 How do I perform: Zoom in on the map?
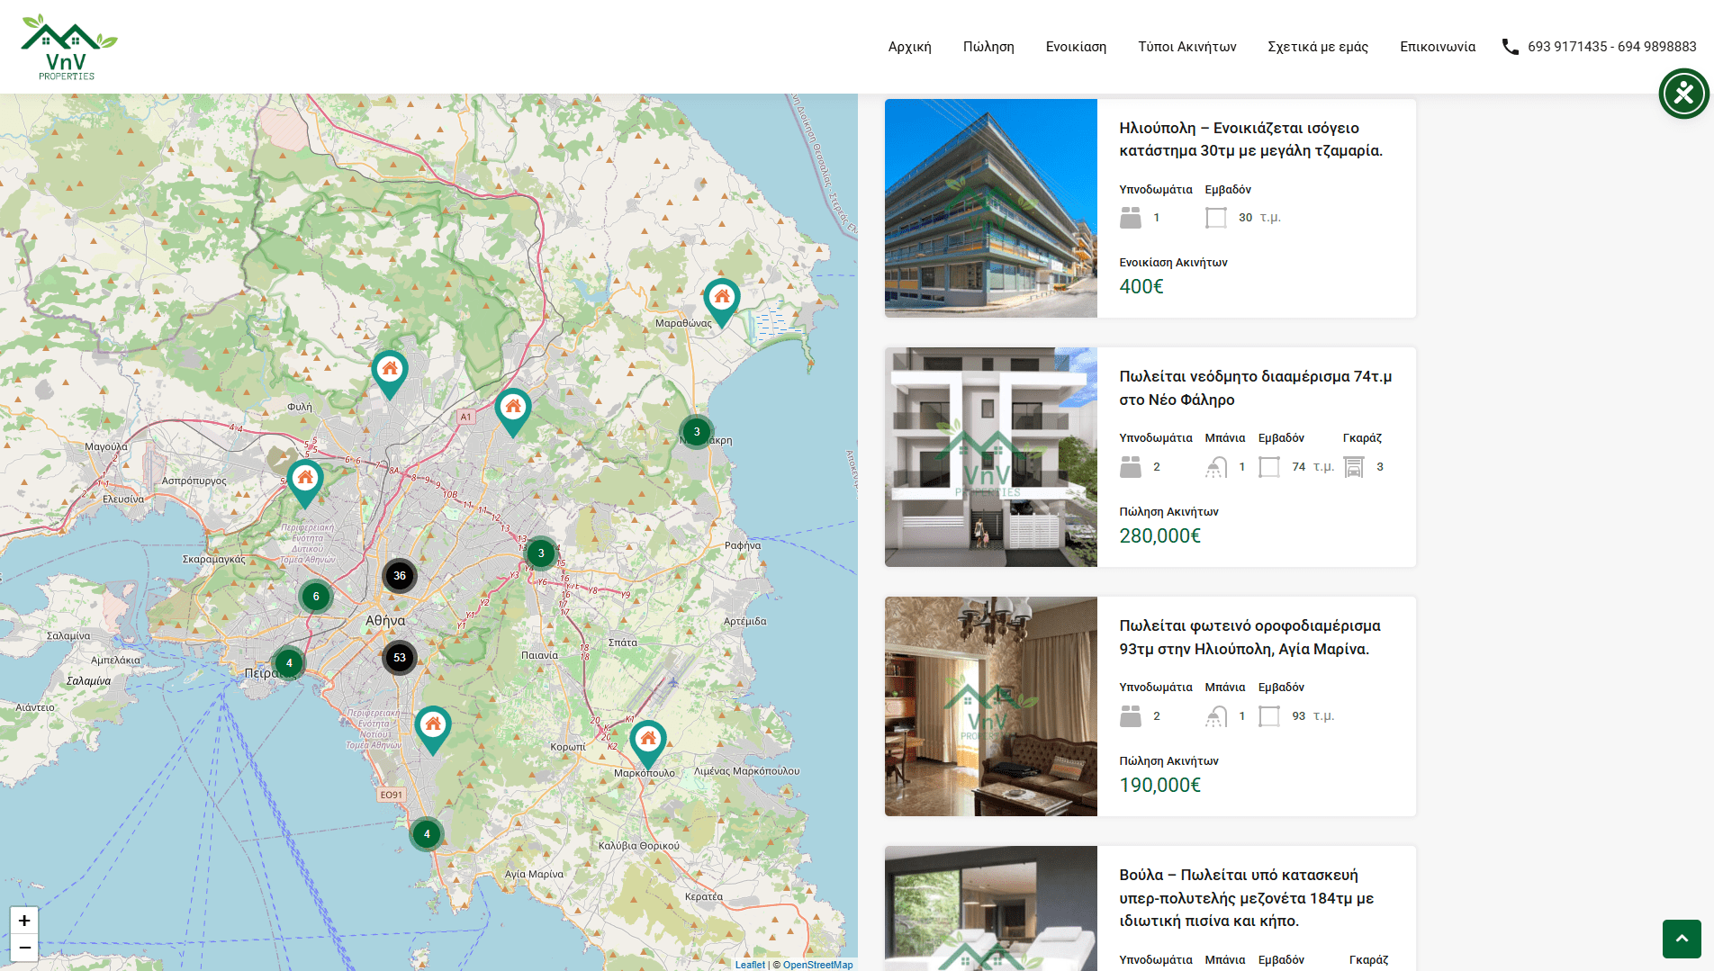24,921
